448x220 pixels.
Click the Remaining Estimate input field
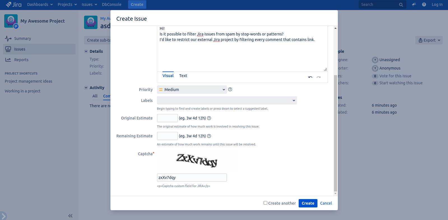167,136
